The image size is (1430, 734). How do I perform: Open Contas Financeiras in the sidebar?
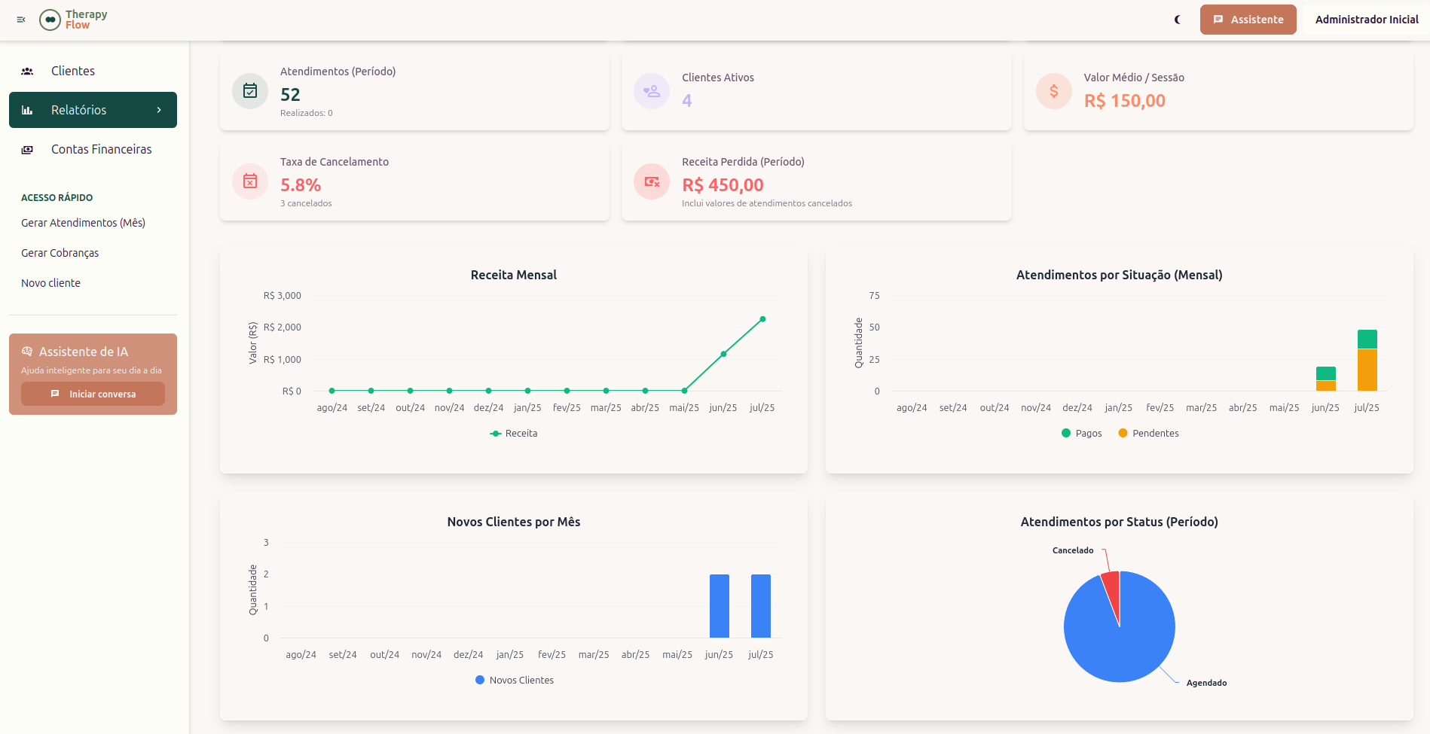[101, 149]
